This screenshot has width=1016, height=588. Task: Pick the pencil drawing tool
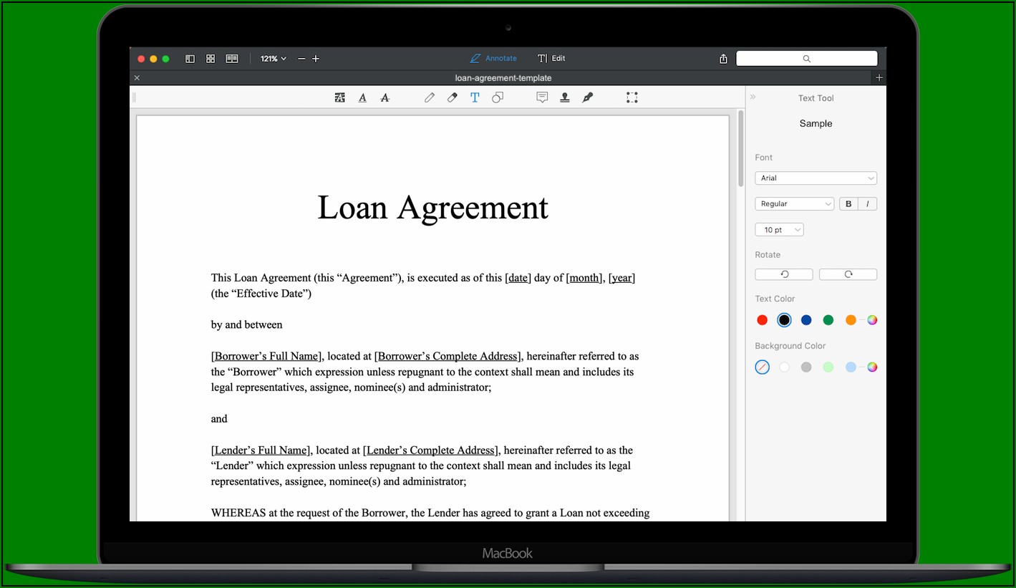coord(430,97)
